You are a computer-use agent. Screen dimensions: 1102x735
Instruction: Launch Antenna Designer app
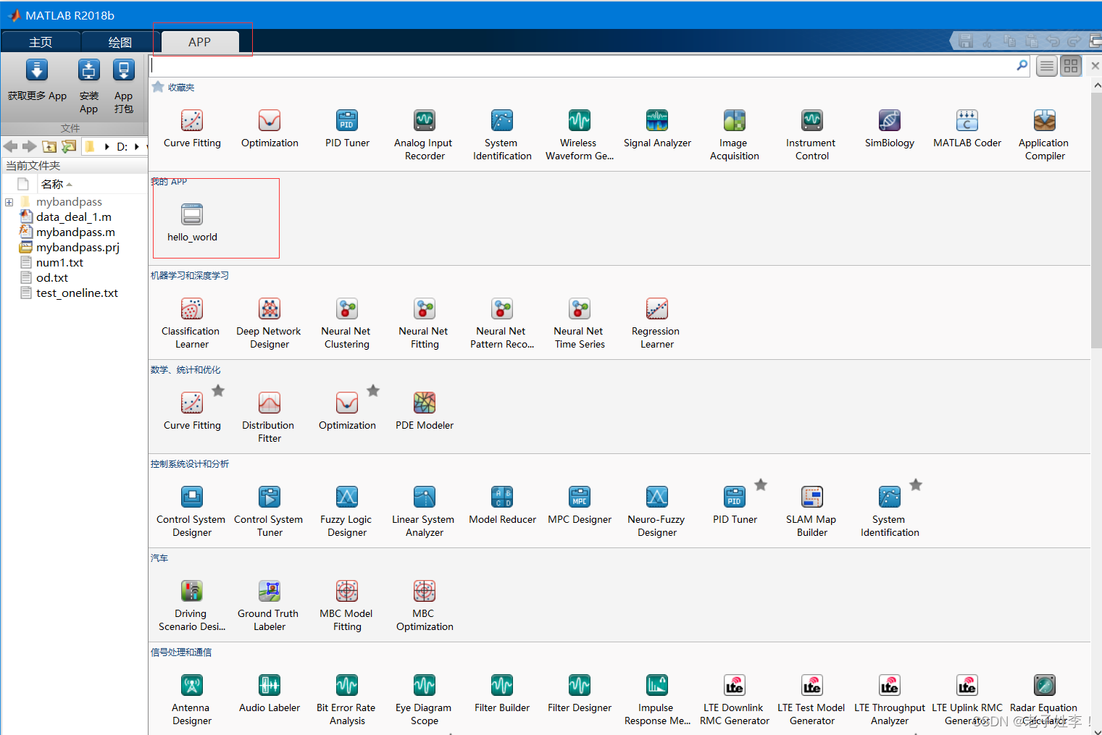tap(192, 700)
